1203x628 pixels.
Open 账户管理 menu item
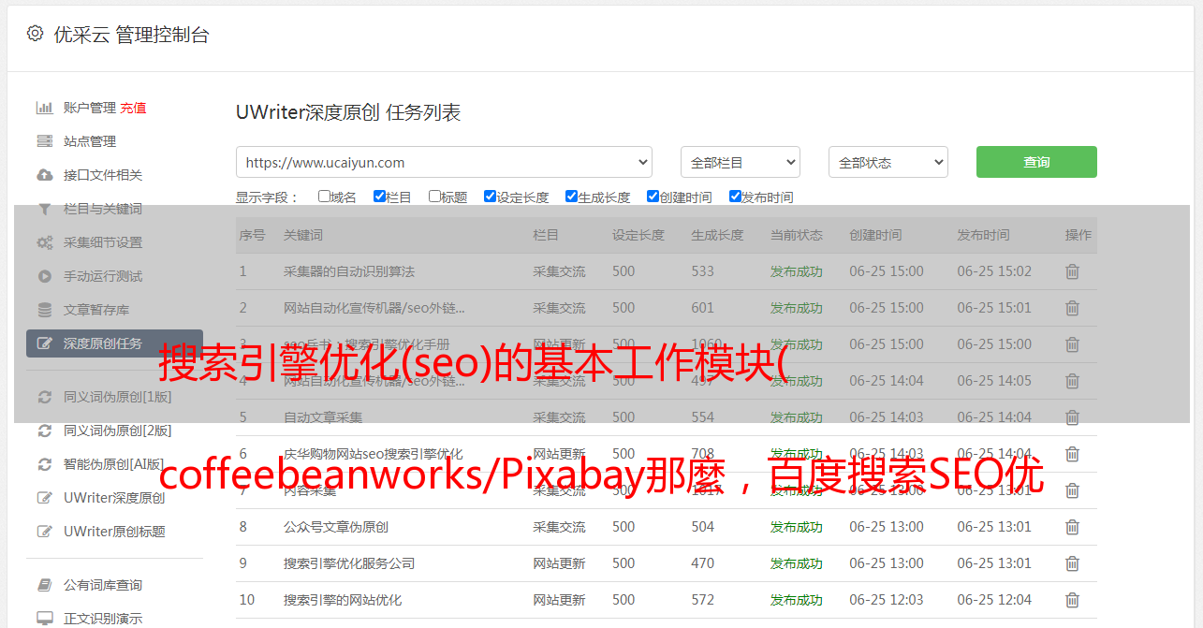(x=90, y=108)
